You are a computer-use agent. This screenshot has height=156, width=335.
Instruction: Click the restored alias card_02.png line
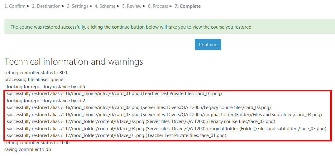coord(139,107)
